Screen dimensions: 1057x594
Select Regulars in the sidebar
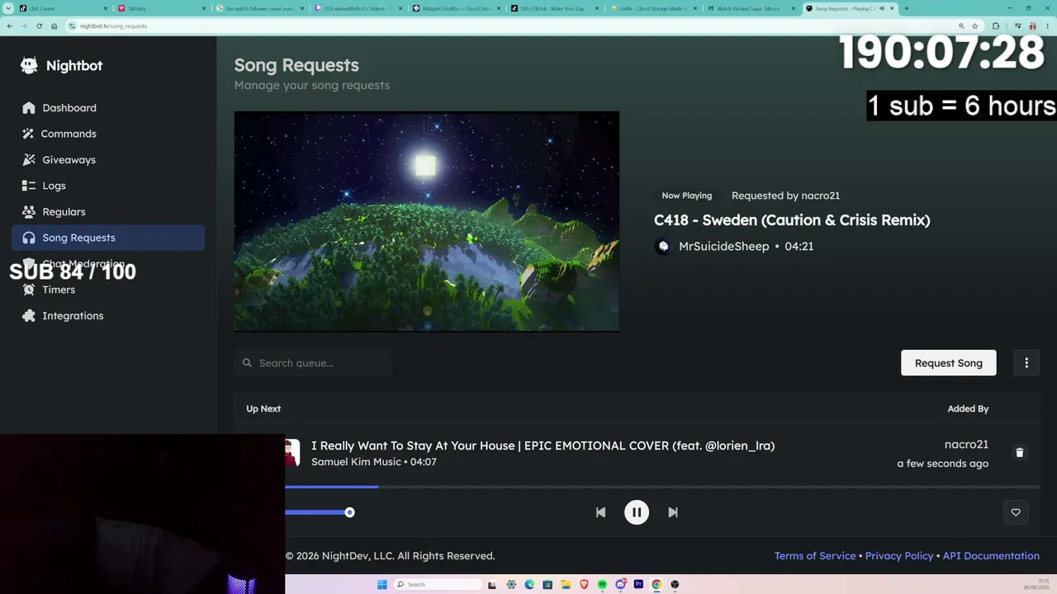[108, 212]
